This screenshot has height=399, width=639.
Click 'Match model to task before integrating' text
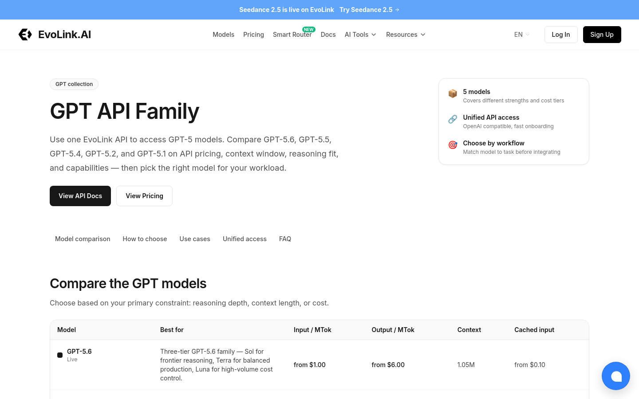point(512,152)
